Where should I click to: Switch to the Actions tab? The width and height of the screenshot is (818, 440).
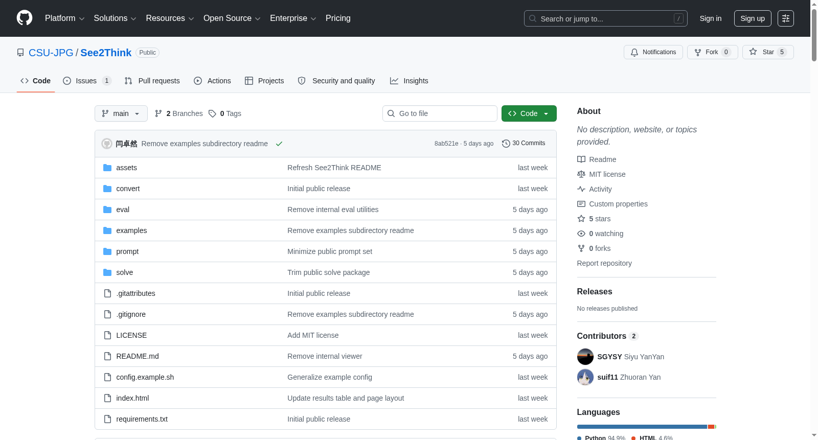coord(213,81)
